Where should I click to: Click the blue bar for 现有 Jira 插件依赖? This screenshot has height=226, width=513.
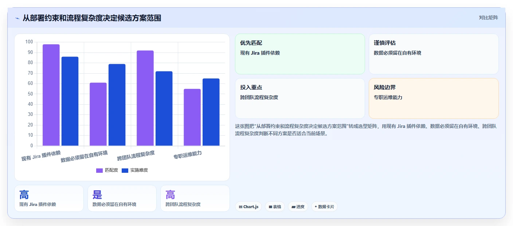[x=70, y=101]
